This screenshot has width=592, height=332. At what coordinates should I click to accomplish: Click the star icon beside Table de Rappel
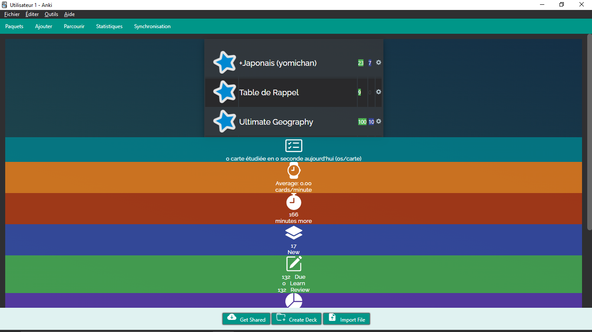(225, 92)
